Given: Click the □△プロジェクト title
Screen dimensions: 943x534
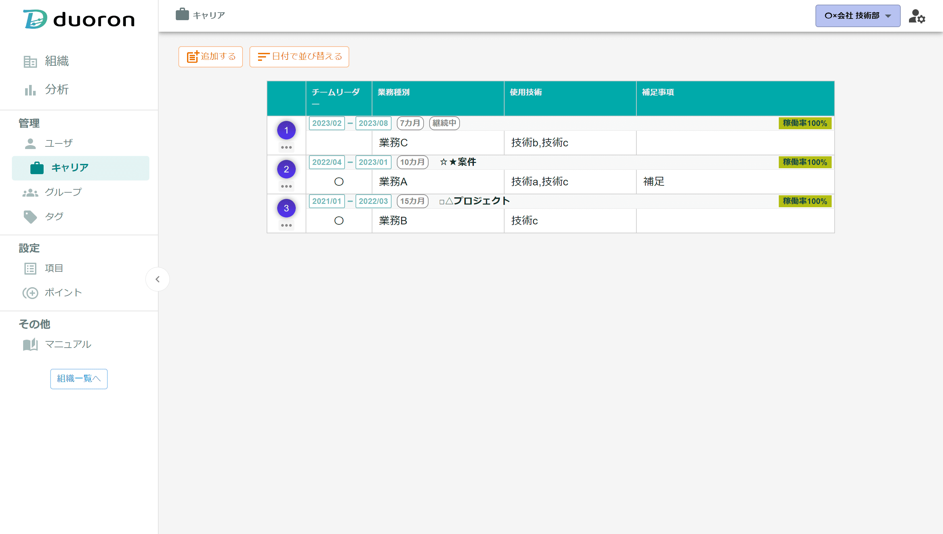Looking at the screenshot, I should (x=474, y=201).
